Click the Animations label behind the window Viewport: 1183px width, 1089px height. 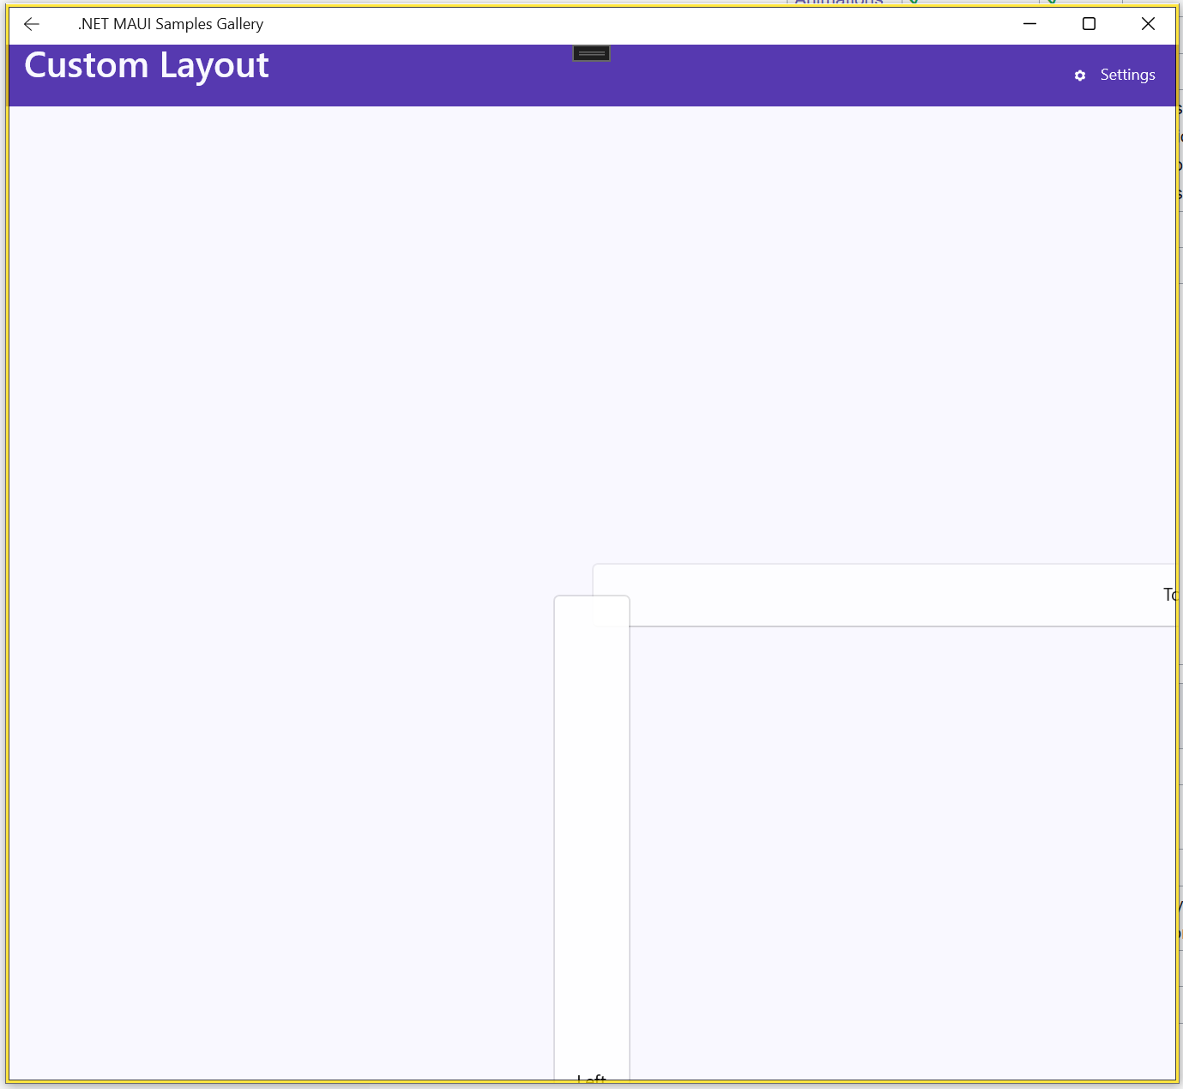point(838,3)
